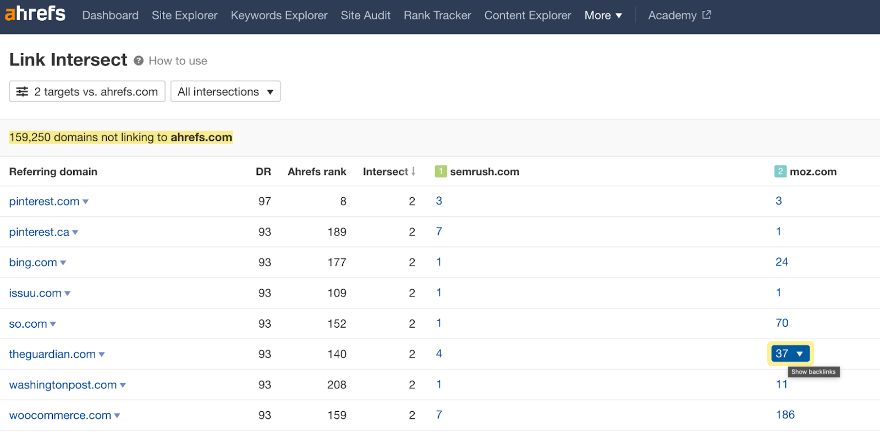Open the woocommerce.com referring domain link

click(x=60, y=416)
